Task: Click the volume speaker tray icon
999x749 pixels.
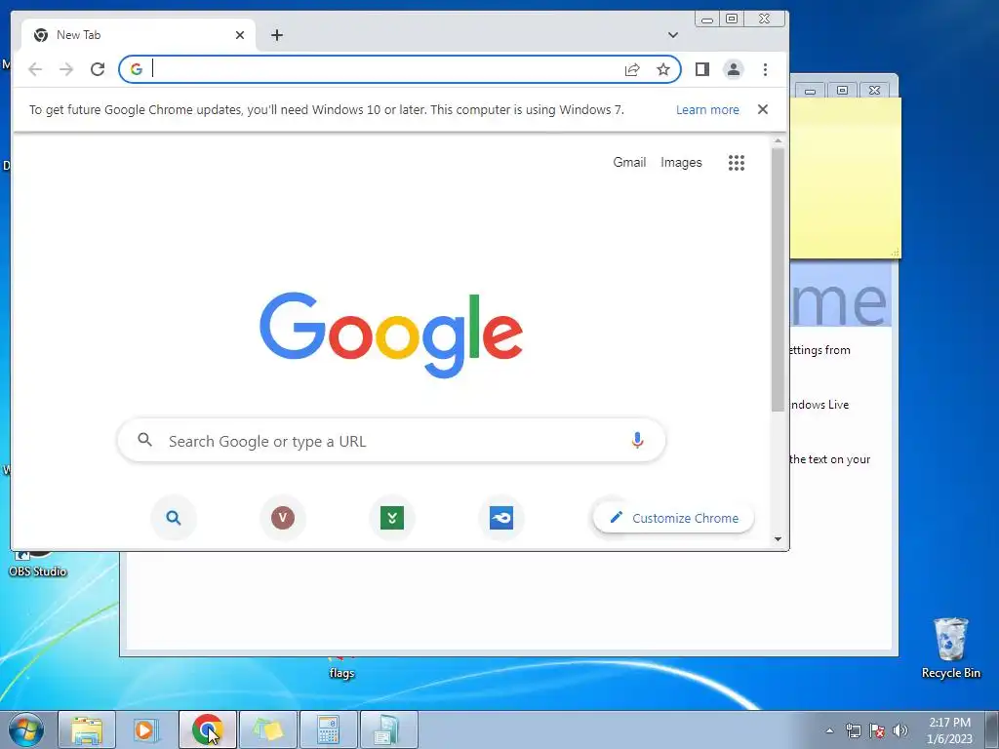Action: point(900,730)
